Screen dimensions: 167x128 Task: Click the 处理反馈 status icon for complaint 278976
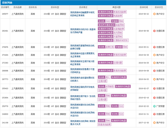[154, 47]
